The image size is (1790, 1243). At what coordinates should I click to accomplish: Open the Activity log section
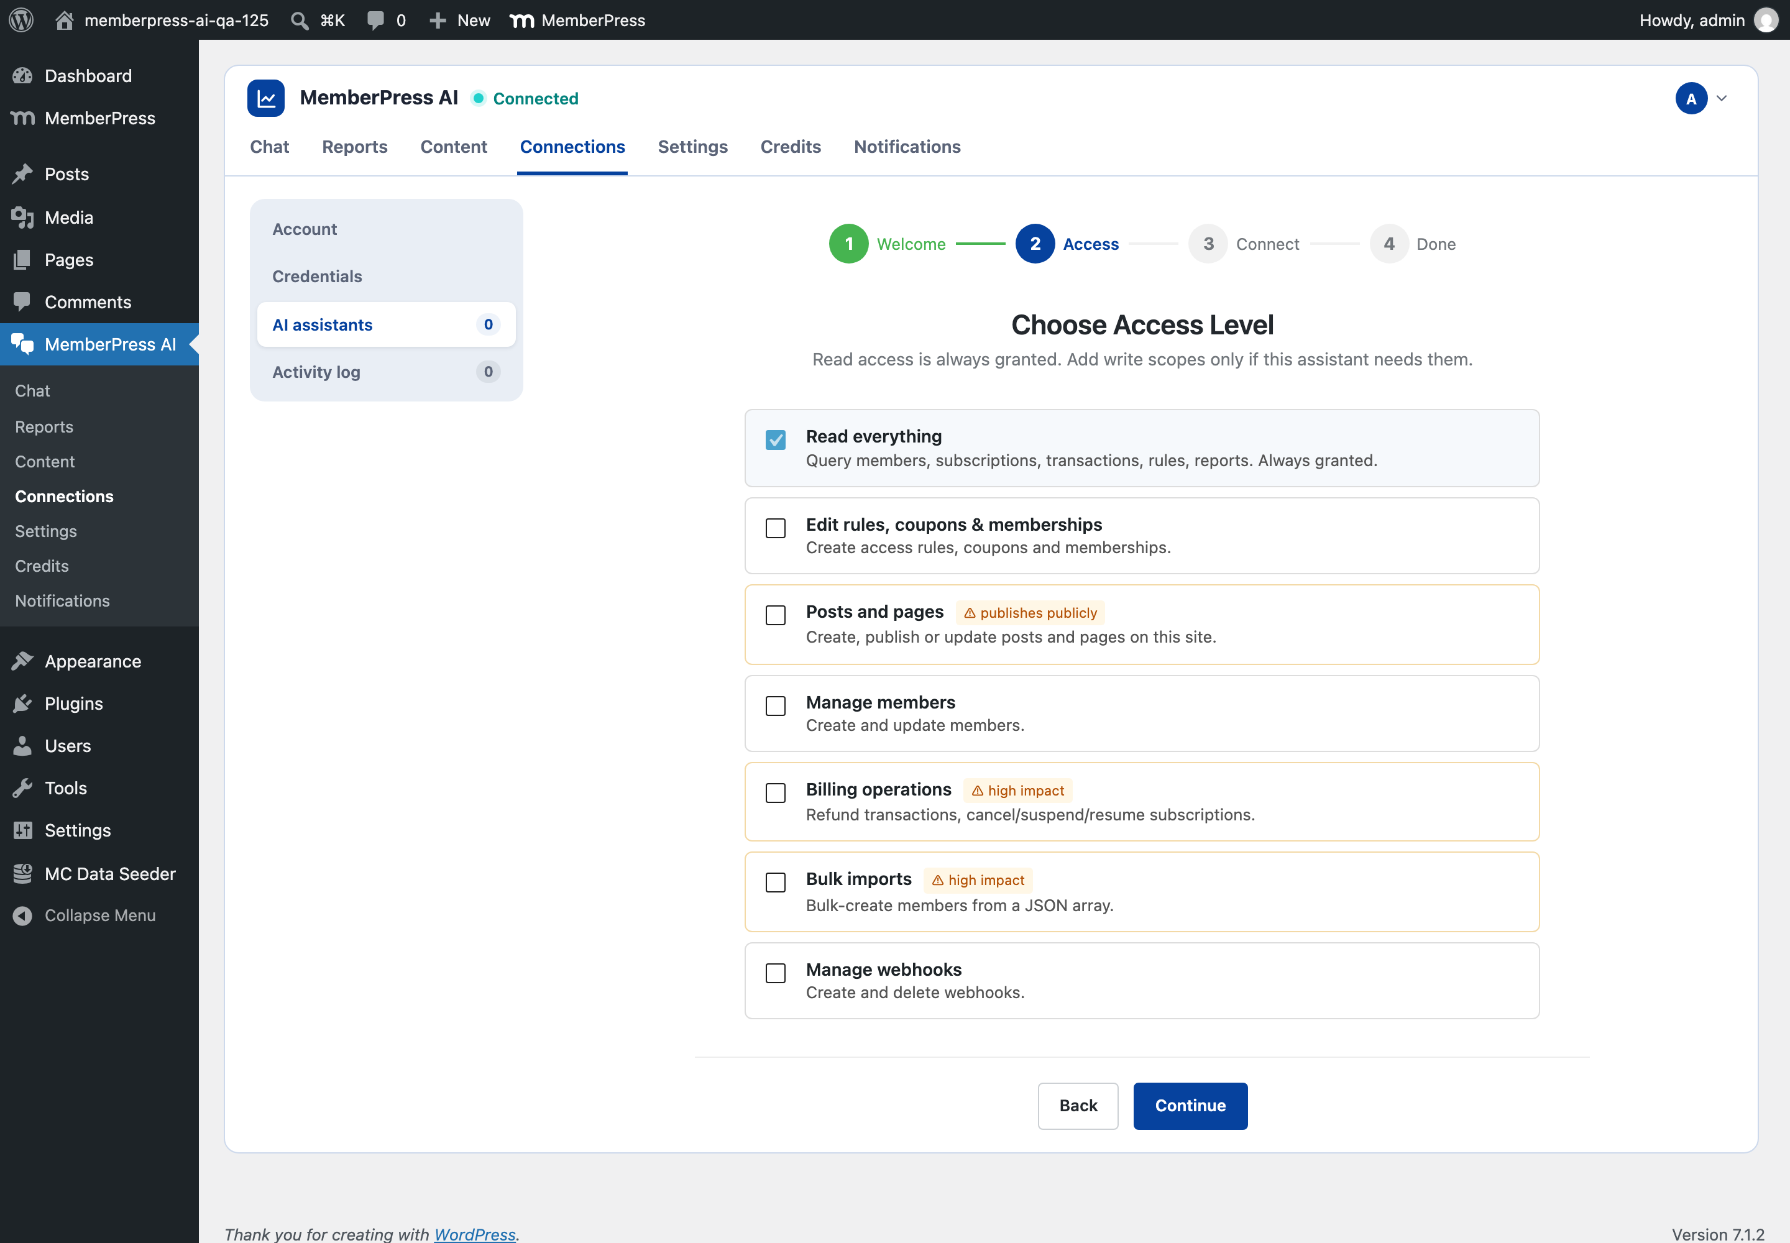pyautogui.click(x=387, y=372)
